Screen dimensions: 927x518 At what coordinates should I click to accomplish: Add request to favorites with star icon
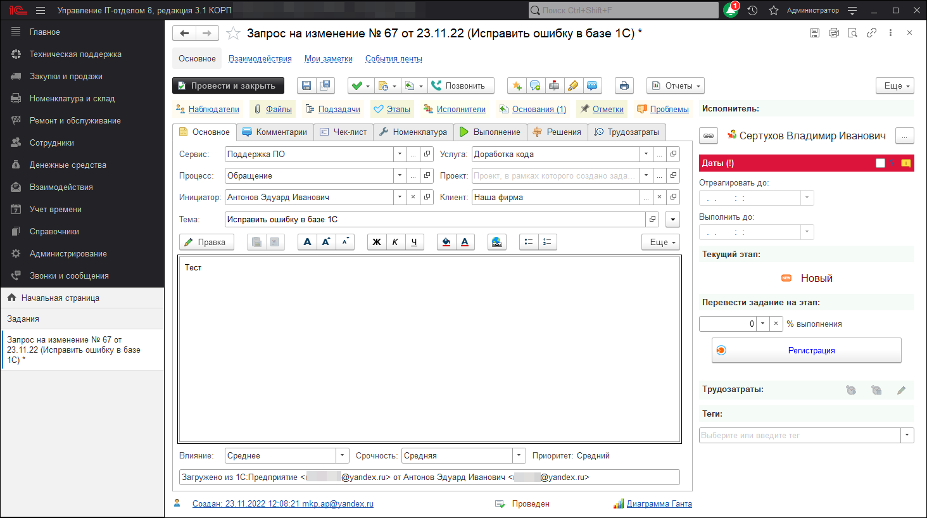[x=233, y=34]
